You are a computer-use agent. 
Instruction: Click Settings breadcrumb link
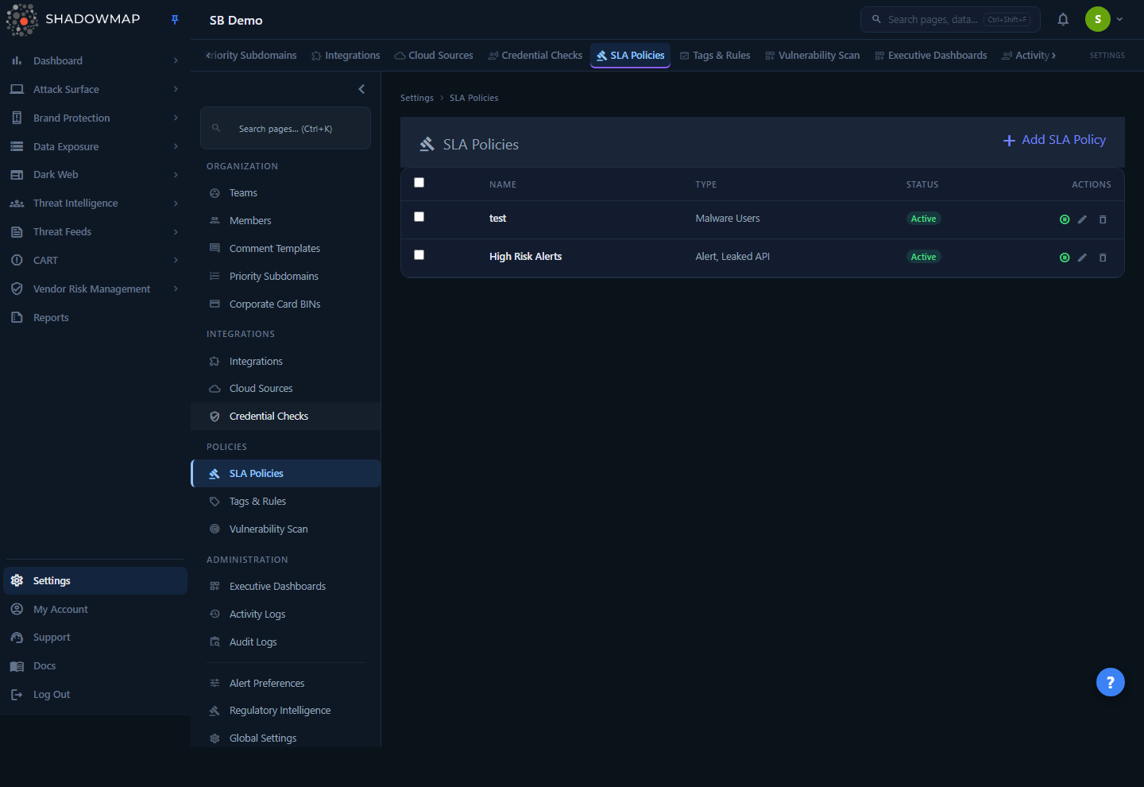pyautogui.click(x=417, y=98)
